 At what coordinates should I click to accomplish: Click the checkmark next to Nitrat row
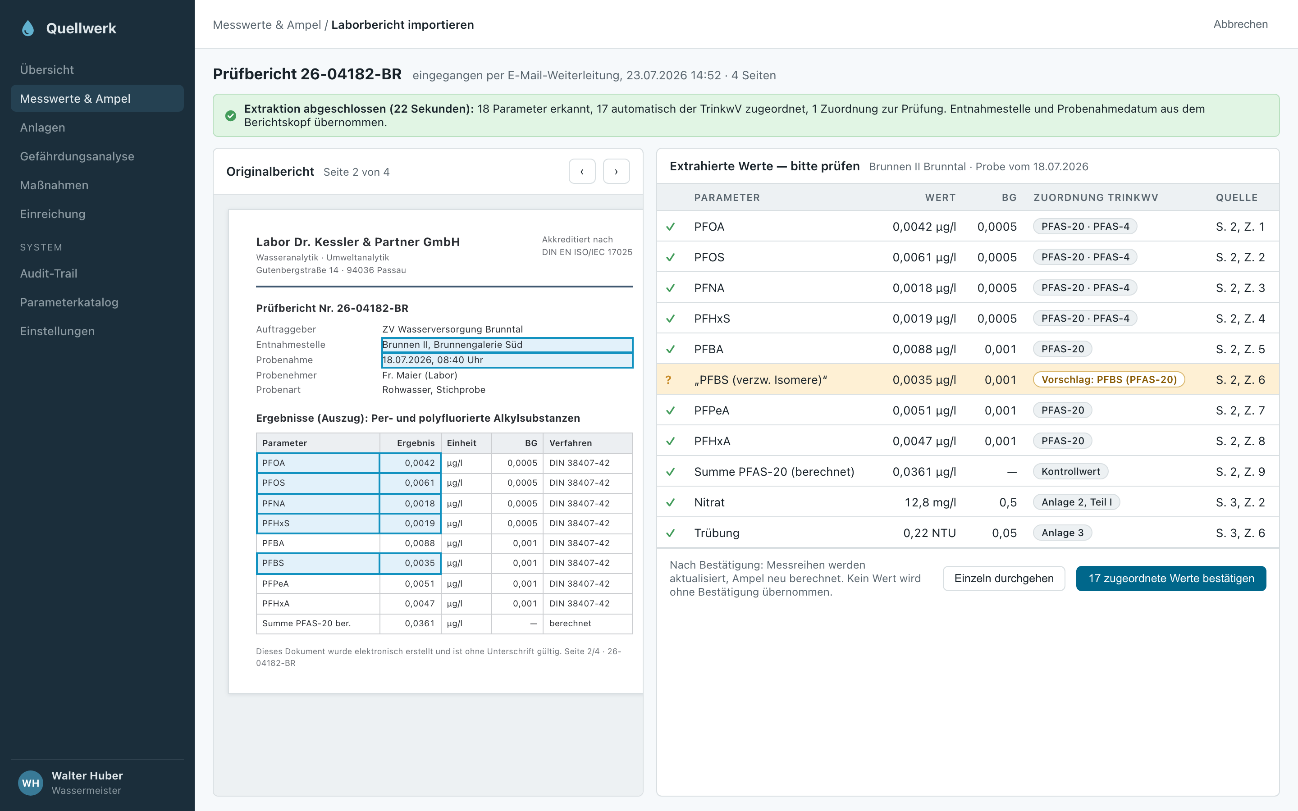pos(671,502)
